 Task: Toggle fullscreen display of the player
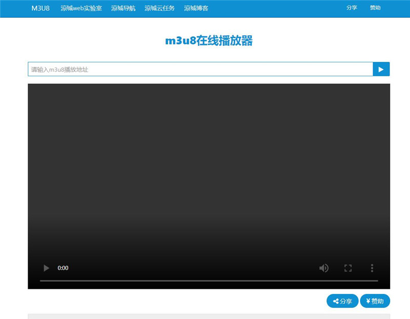click(x=348, y=268)
